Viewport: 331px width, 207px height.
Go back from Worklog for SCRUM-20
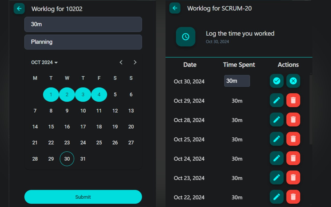click(x=175, y=8)
